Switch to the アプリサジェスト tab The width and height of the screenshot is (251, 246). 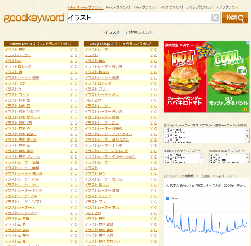(x=229, y=7)
